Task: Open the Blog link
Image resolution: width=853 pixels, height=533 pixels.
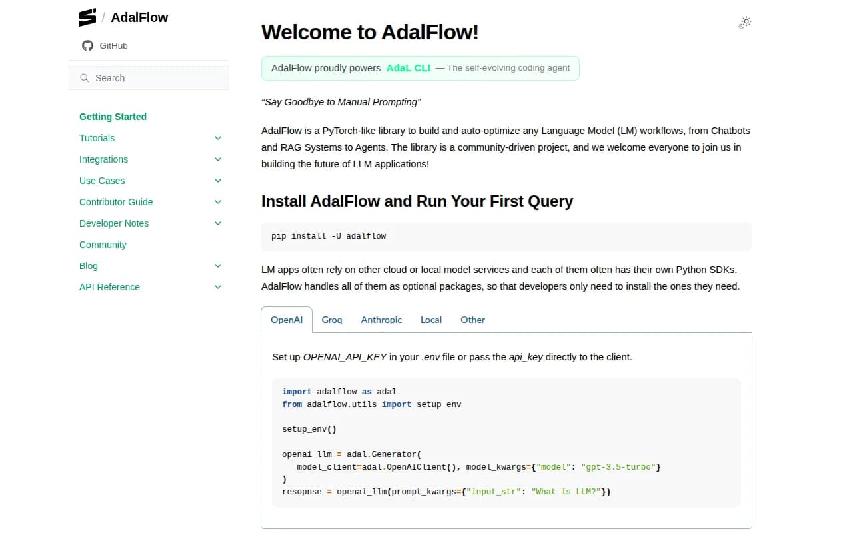Action: coord(89,266)
